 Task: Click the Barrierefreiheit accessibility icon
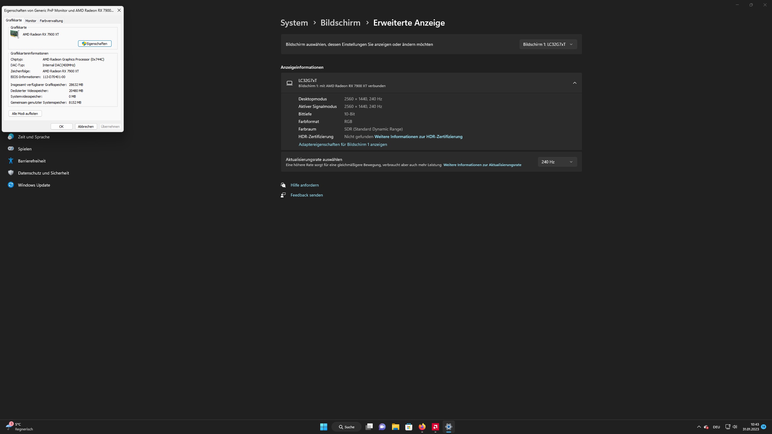click(11, 161)
